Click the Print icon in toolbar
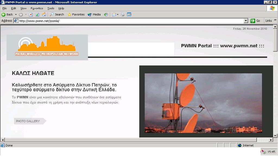 coord(123,14)
